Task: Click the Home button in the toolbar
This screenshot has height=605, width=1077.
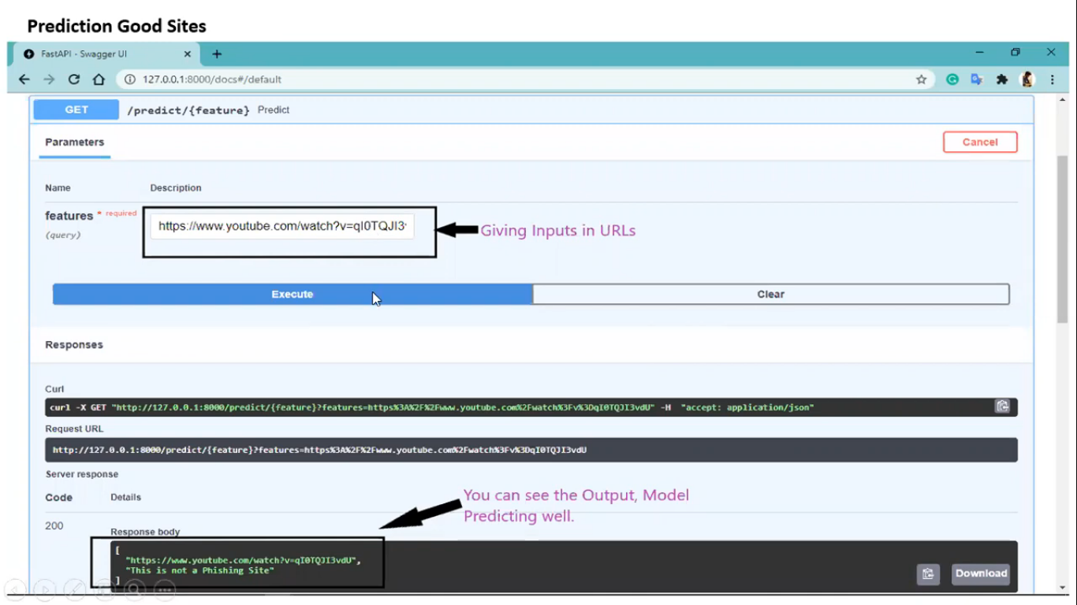Action: [x=99, y=79]
